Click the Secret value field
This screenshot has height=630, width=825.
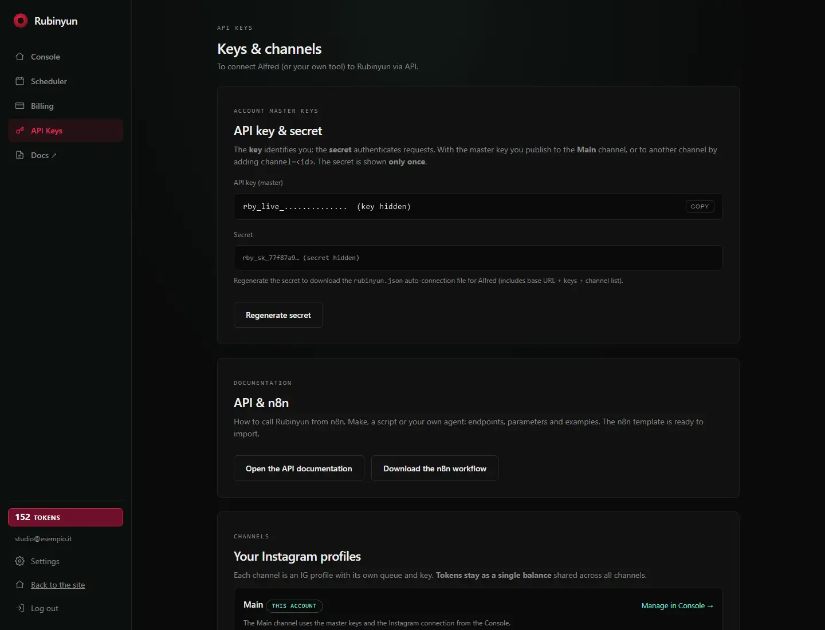(x=478, y=258)
